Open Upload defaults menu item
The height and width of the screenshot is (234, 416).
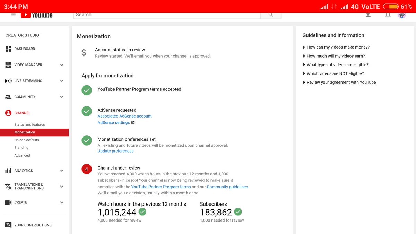[27, 140]
